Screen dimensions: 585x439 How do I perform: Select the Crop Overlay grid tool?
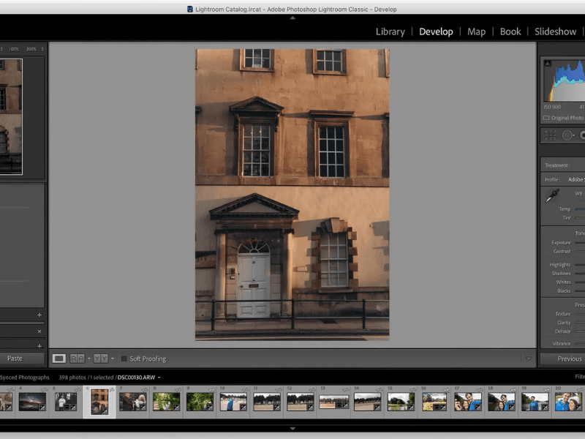point(551,135)
